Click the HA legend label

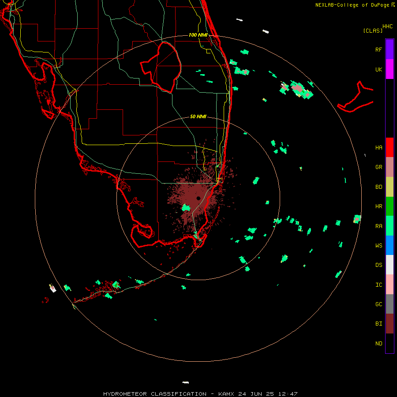click(x=378, y=148)
